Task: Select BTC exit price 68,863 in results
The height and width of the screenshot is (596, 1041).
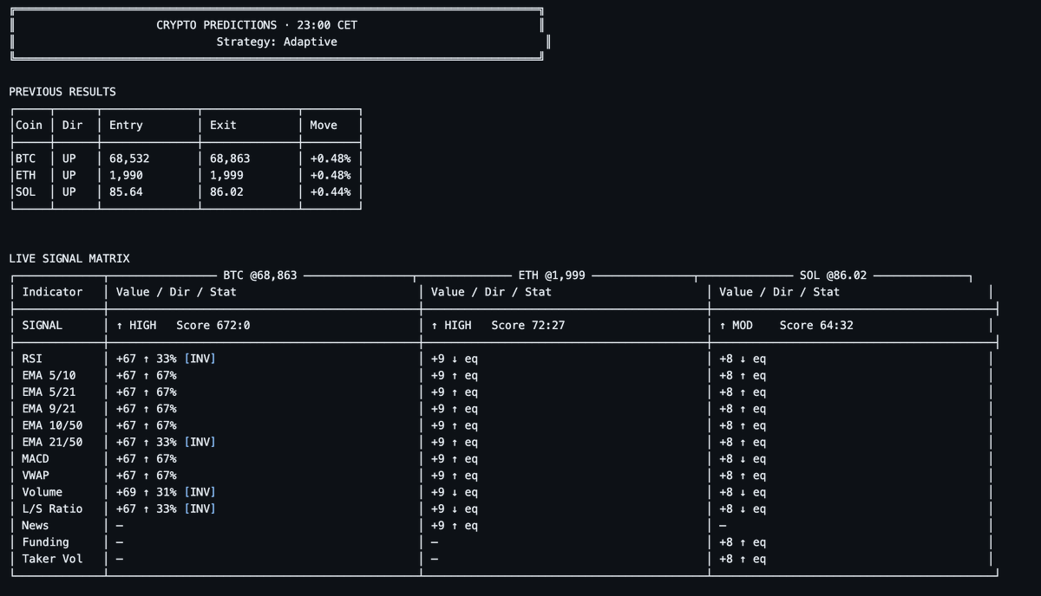Action: tap(230, 159)
